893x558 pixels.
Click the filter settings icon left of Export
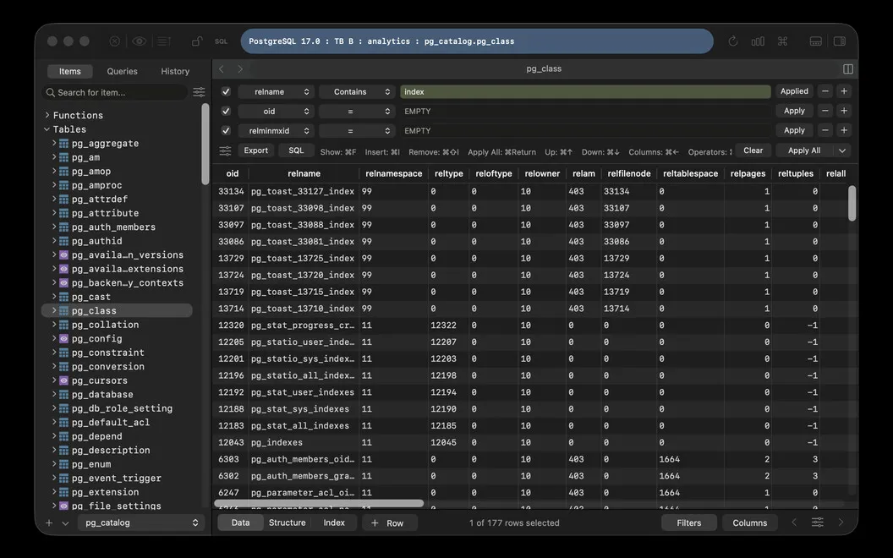(x=226, y=150)
